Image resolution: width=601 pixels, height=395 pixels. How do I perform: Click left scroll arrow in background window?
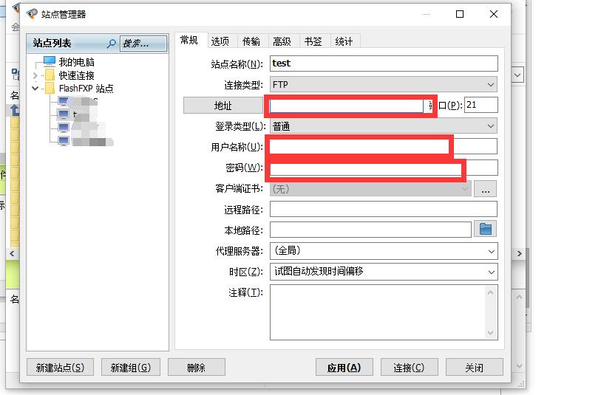click(12, 253)
